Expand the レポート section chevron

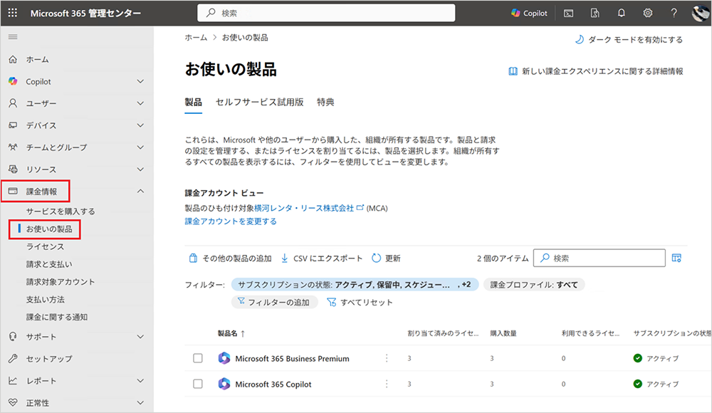(x=140, y=381)
